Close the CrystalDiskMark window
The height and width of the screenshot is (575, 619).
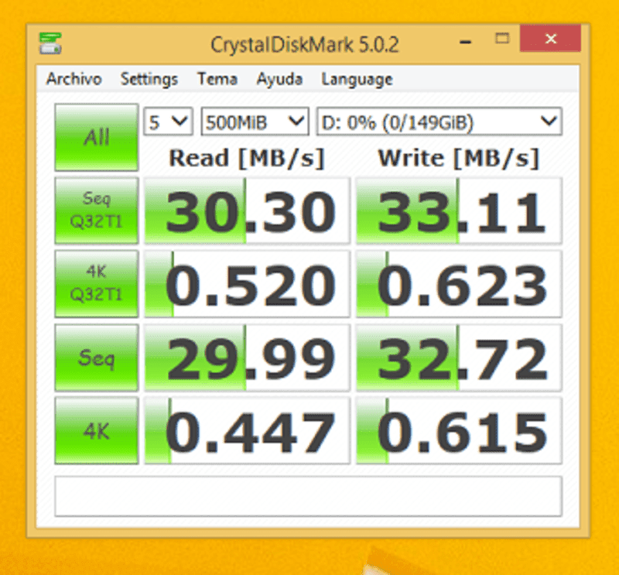point(550,38)
